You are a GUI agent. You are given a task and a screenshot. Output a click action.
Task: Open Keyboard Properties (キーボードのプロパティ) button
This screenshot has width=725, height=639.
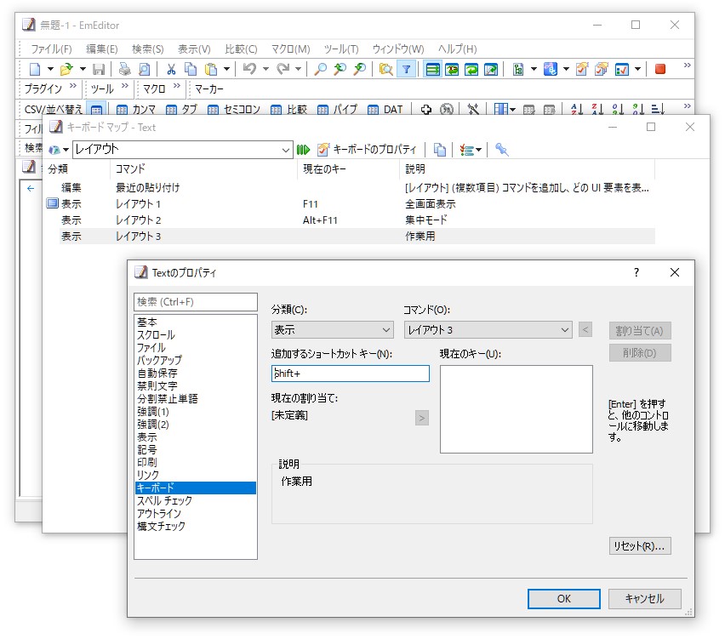click(367, 150)
